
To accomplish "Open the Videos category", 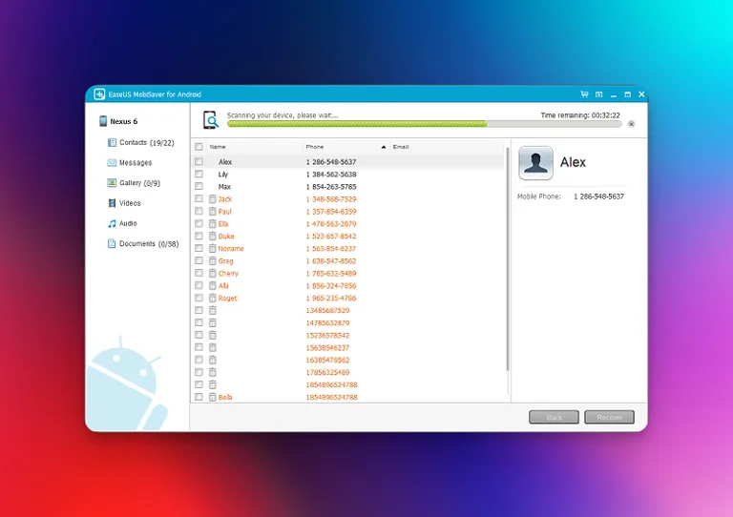I will click(x=130, y=203).
